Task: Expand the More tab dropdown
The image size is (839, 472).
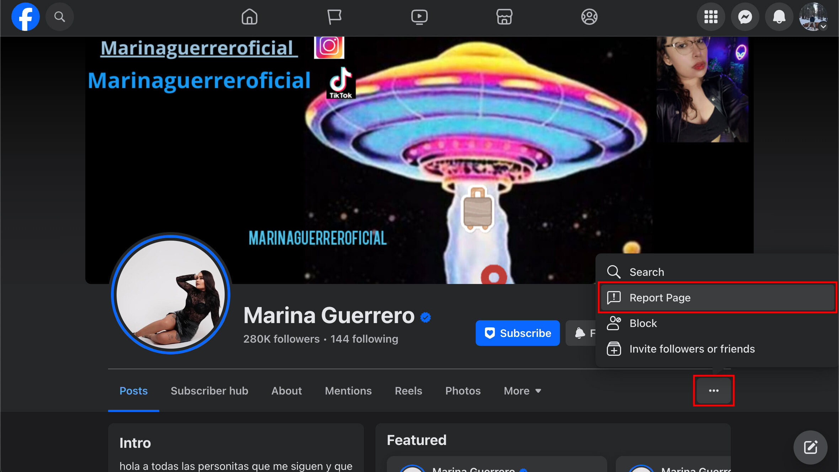Action: point(522,391)
